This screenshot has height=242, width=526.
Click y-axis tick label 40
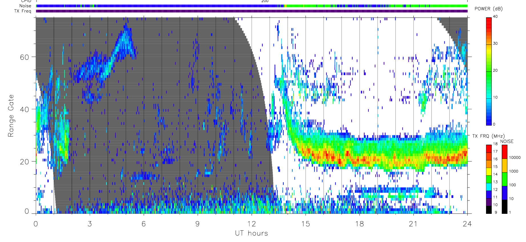[24, 109]
